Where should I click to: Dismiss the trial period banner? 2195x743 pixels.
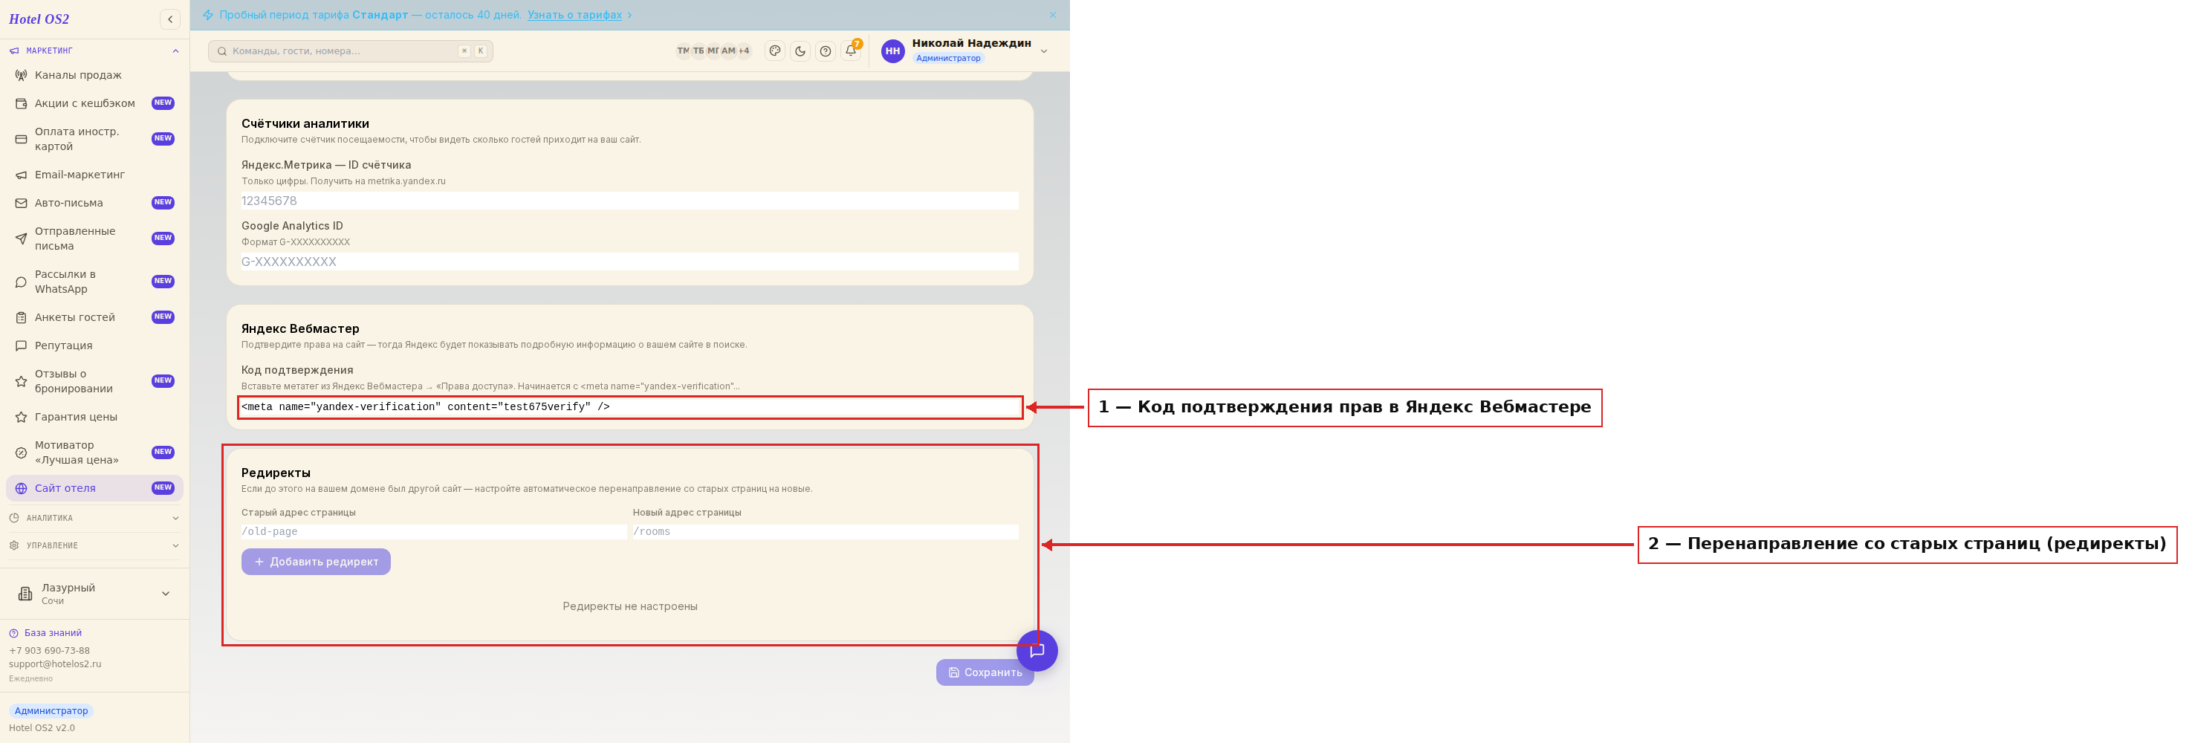(1052, 16)
